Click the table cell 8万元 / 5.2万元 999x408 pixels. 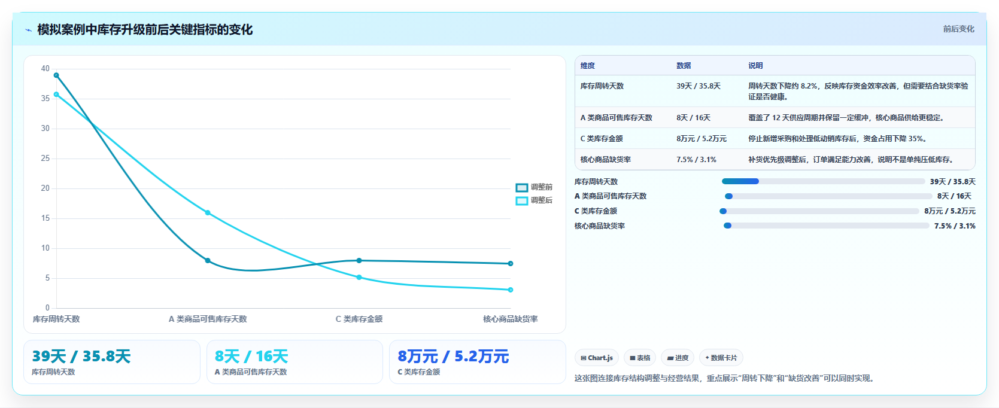pos(702,139)
